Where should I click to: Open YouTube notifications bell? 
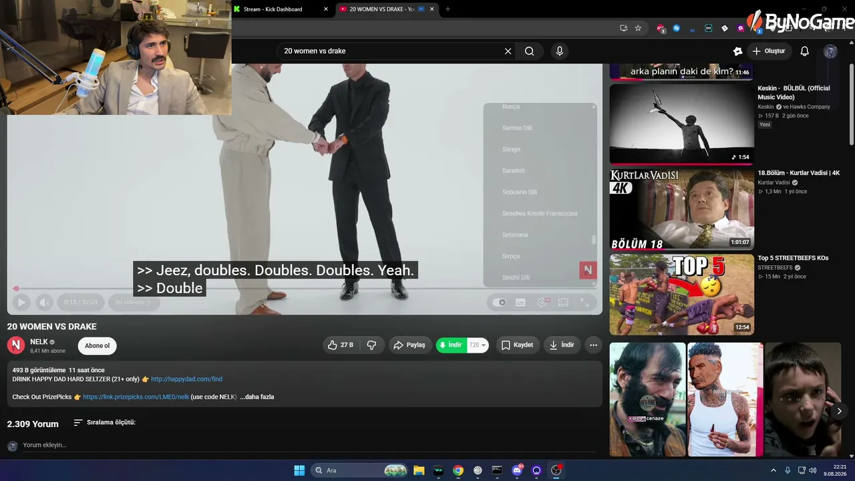[805, 51]
